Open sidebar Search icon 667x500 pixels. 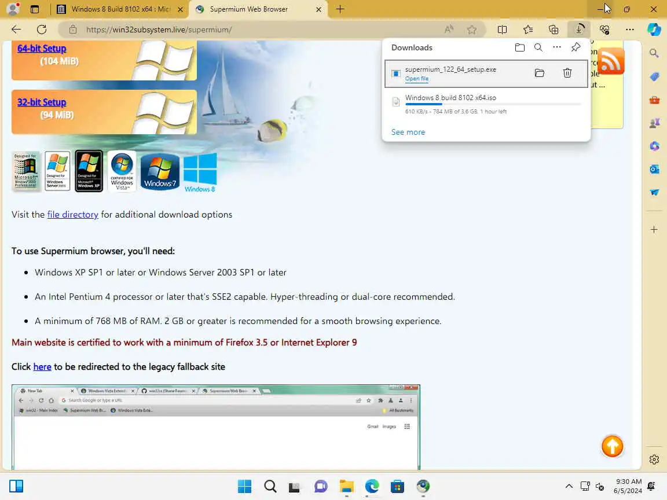coord(654,53)
